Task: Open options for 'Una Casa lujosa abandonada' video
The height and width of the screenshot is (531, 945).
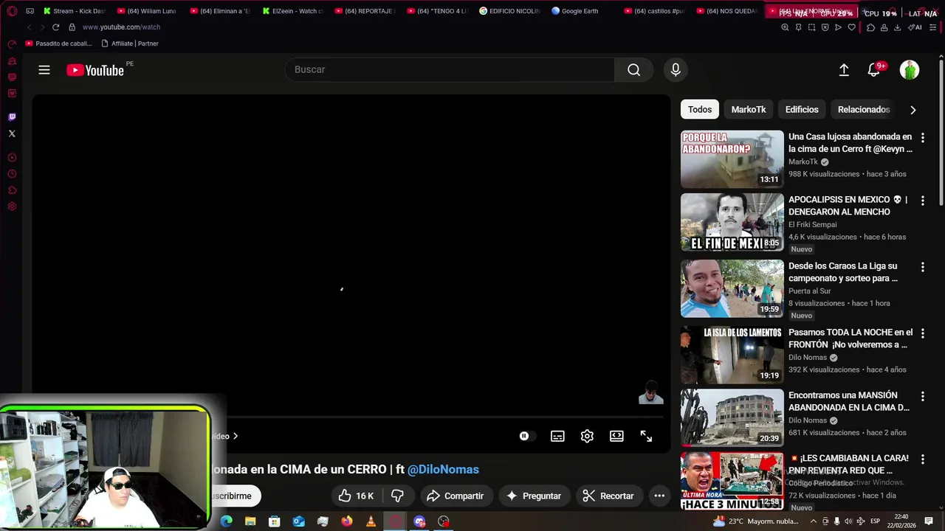Action: (922, 138)
